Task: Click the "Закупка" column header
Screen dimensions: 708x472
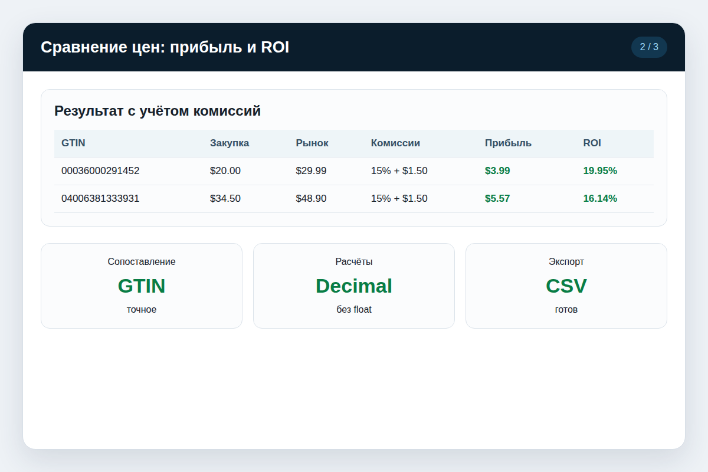Action: tap(230, 143)
